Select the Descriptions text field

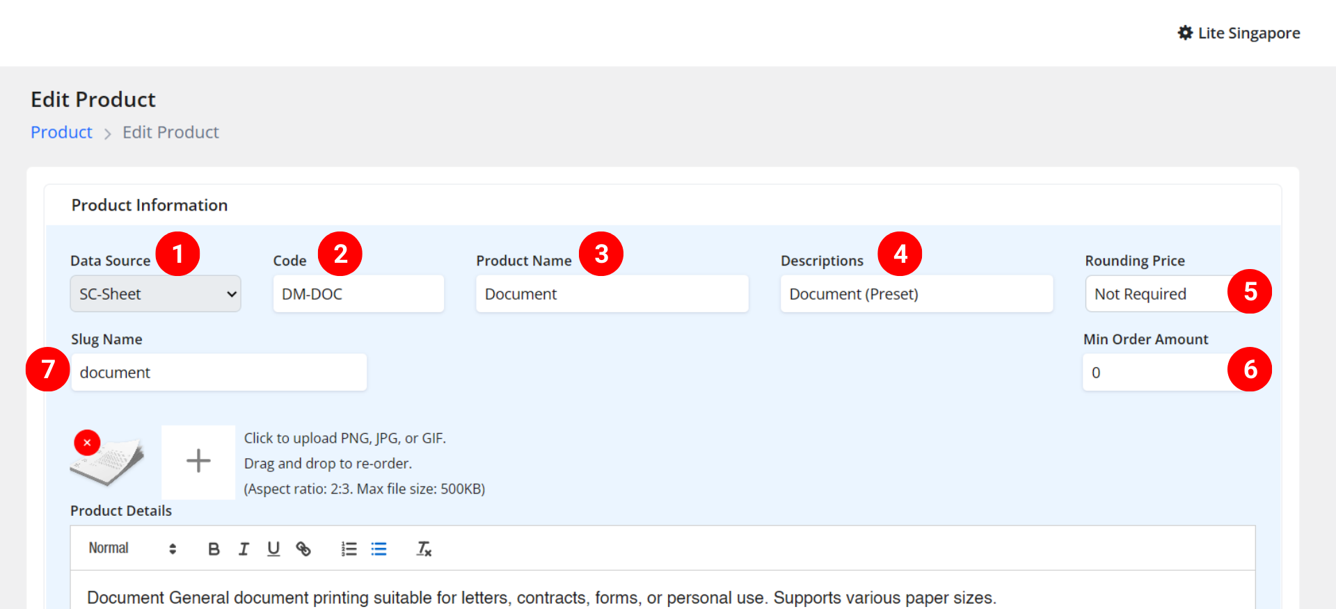(916, 294)
